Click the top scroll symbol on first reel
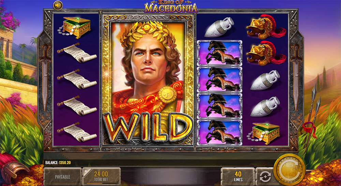The height and width of the screenshot is (186, 341). [77, 53]
